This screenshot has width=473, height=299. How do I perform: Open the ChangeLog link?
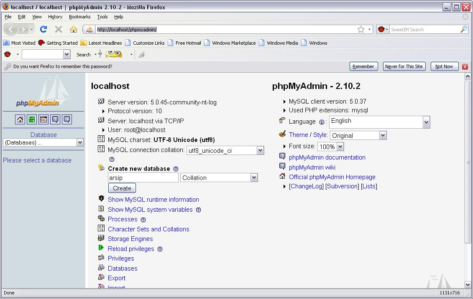(306, 186)
